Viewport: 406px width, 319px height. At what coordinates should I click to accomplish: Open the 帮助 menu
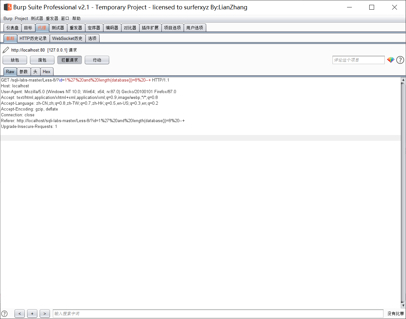click(76, 18)
